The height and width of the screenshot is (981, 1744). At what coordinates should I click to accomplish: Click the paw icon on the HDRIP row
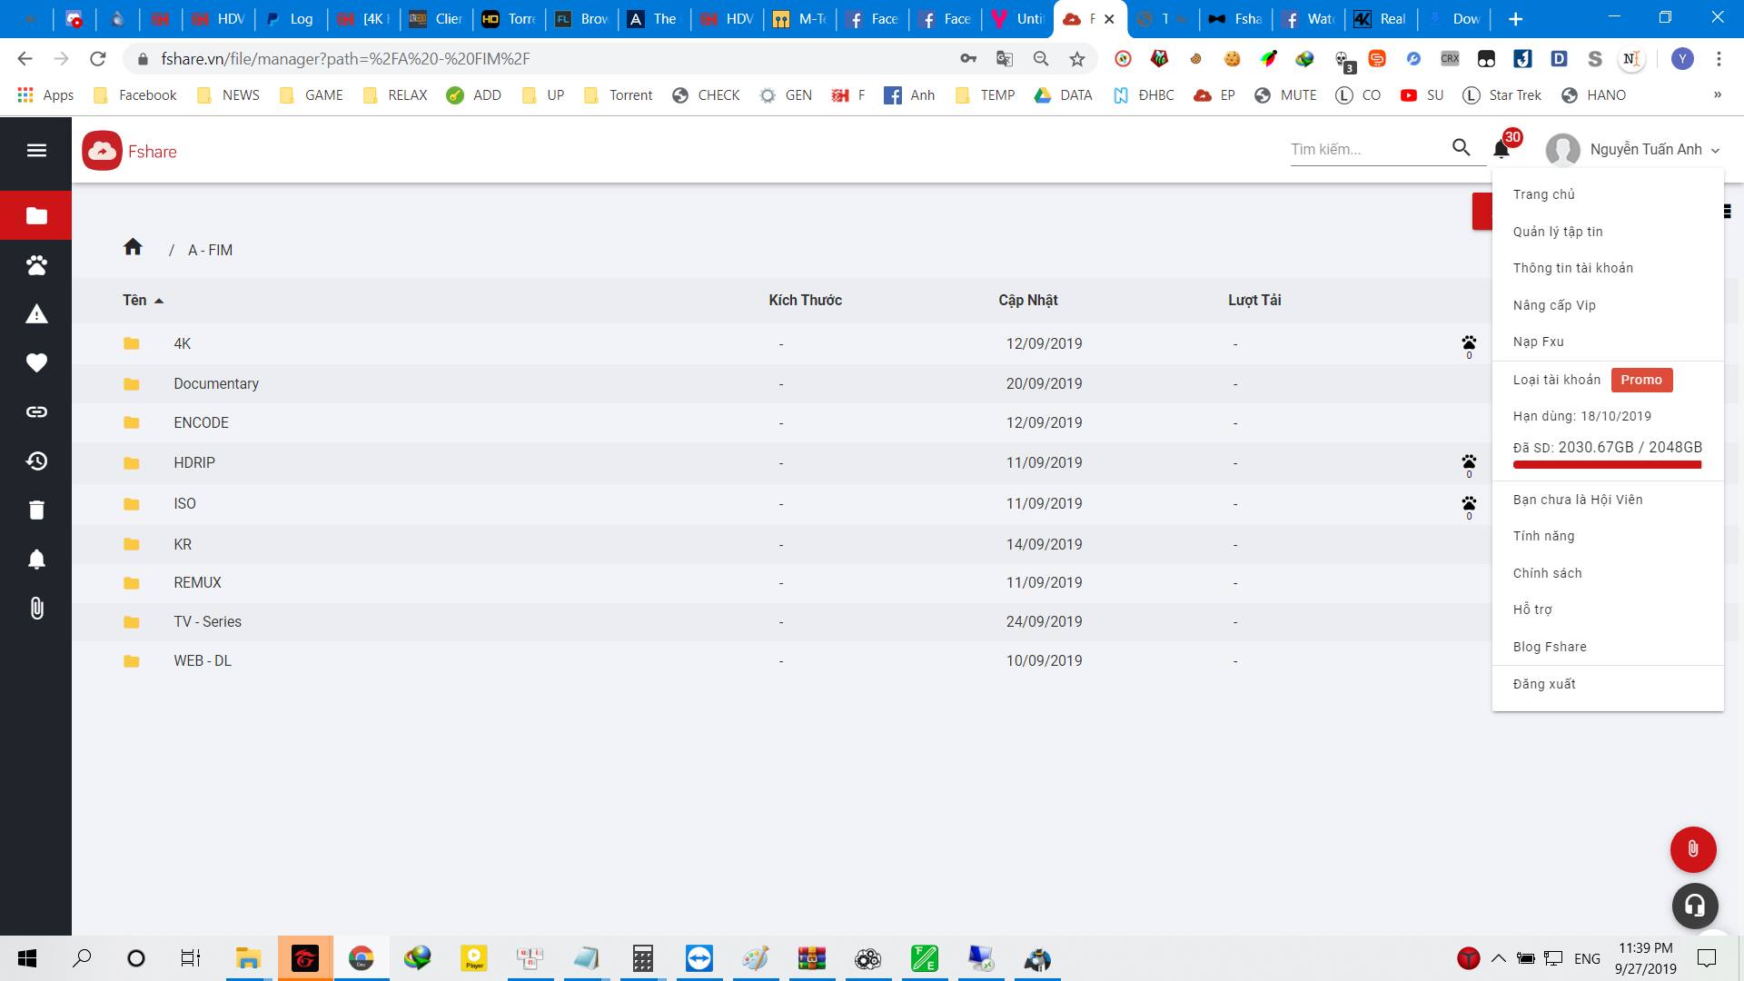(1469, 462)
